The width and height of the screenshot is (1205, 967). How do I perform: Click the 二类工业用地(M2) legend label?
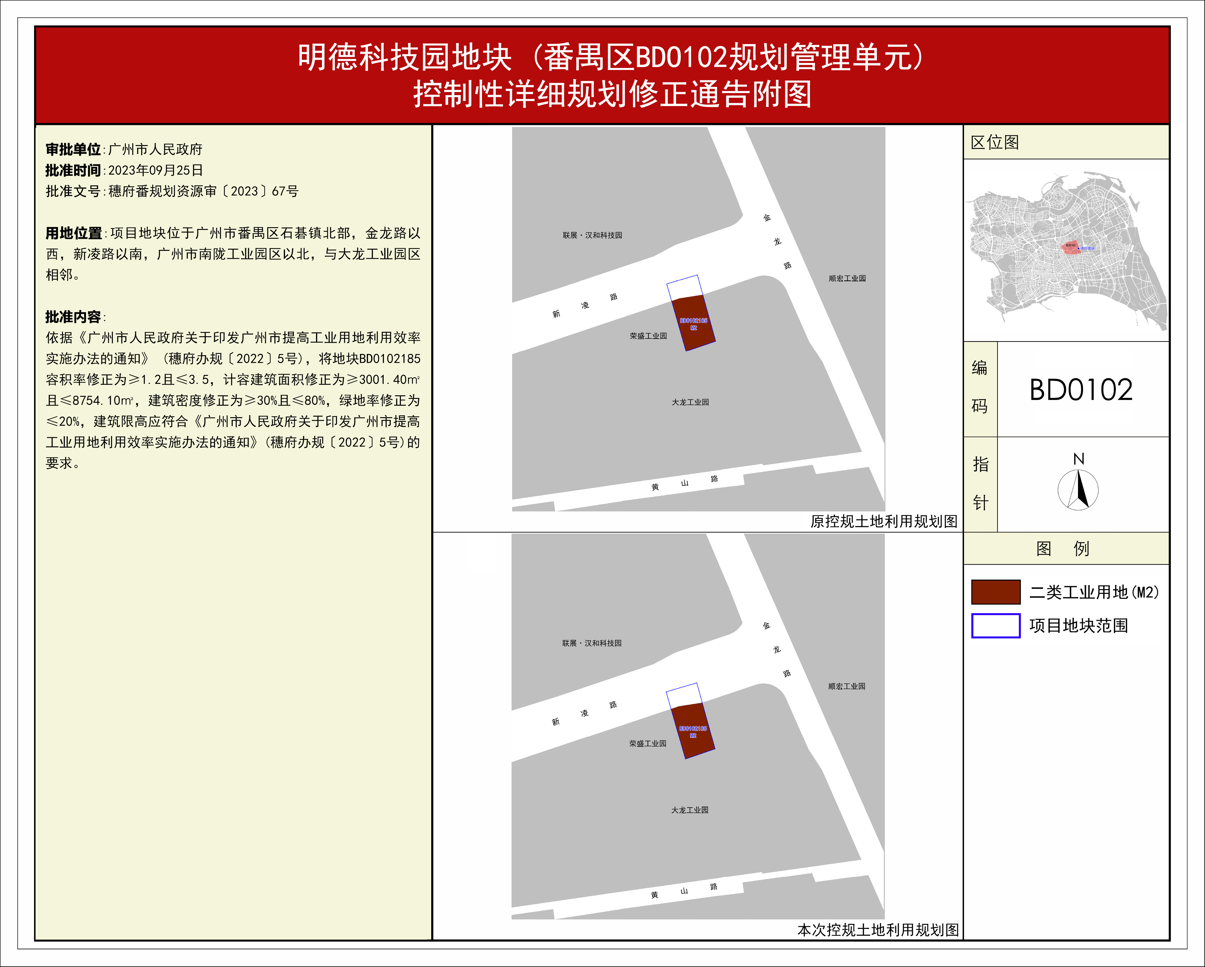(x=1094, y=592)
